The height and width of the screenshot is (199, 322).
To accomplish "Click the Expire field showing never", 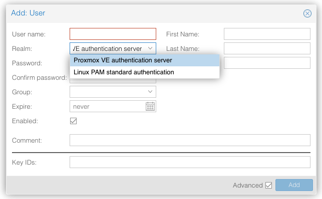I will 108,106.
